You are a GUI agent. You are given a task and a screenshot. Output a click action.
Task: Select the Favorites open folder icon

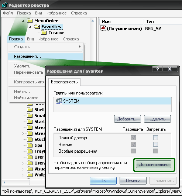pyautogui.click(x=37, y=27)
